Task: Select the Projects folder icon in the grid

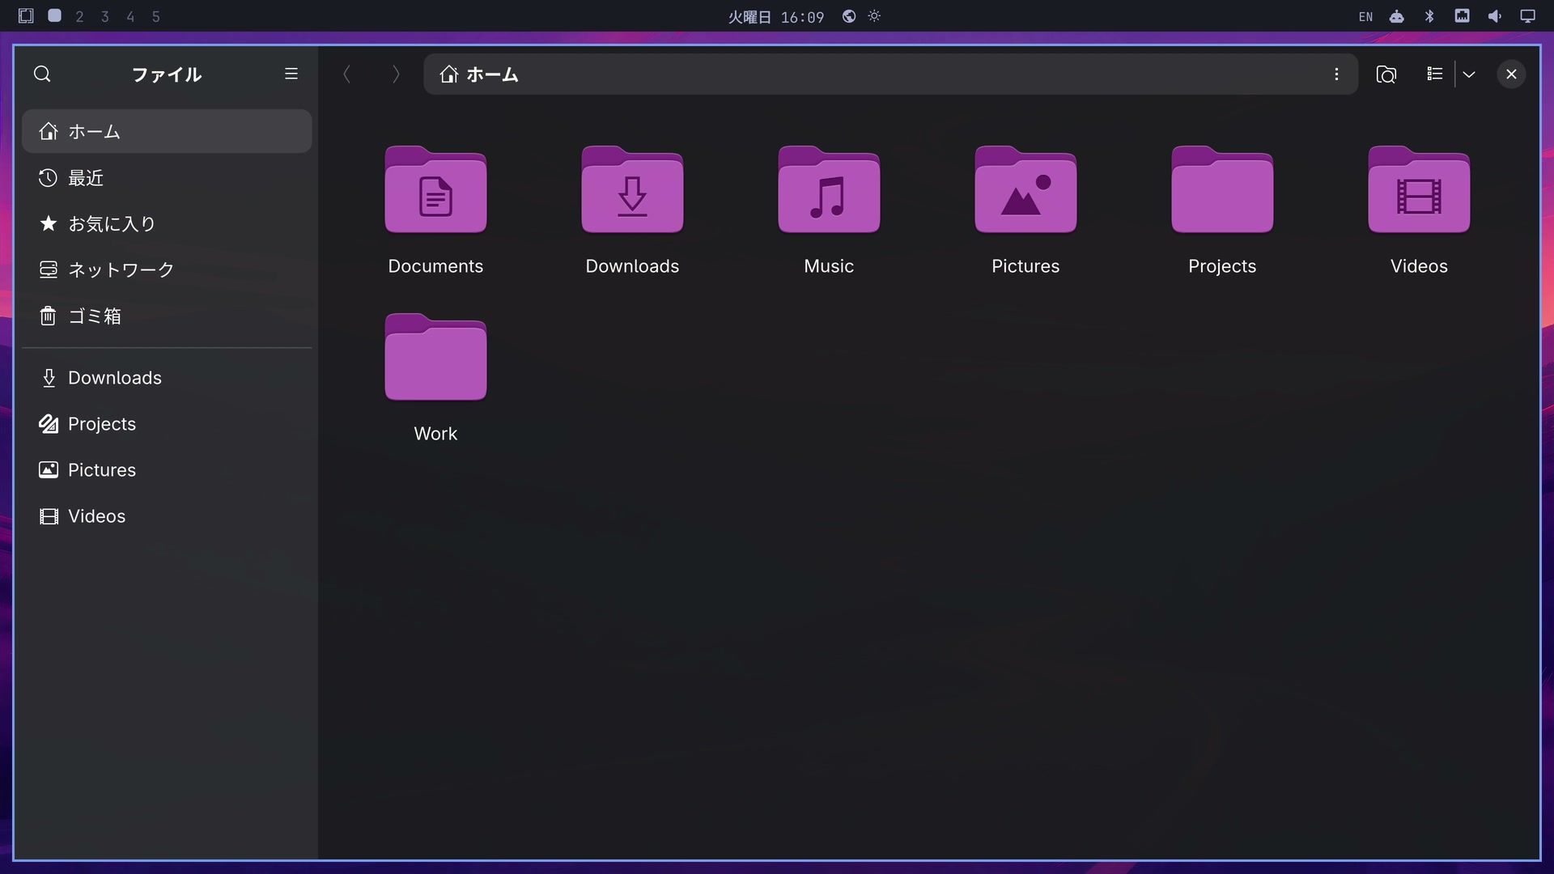Action: 1222,190
